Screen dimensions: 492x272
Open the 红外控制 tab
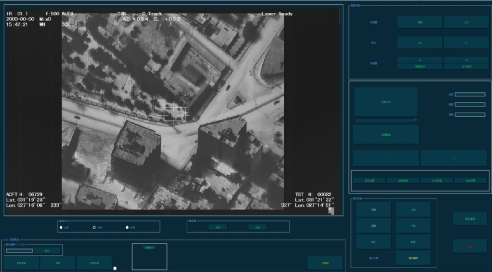coord(437,181)
